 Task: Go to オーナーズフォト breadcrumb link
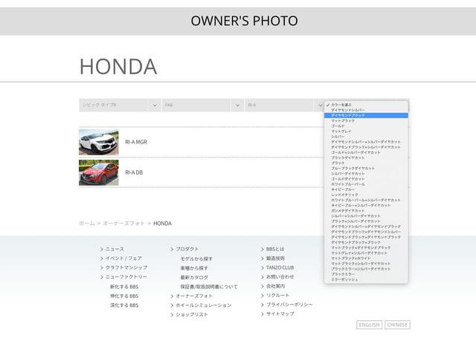[x=124, y=224]
